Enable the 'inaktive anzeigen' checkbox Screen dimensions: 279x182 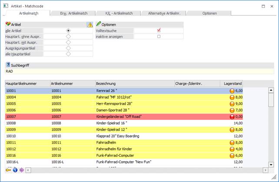click(x=159, y=36)
